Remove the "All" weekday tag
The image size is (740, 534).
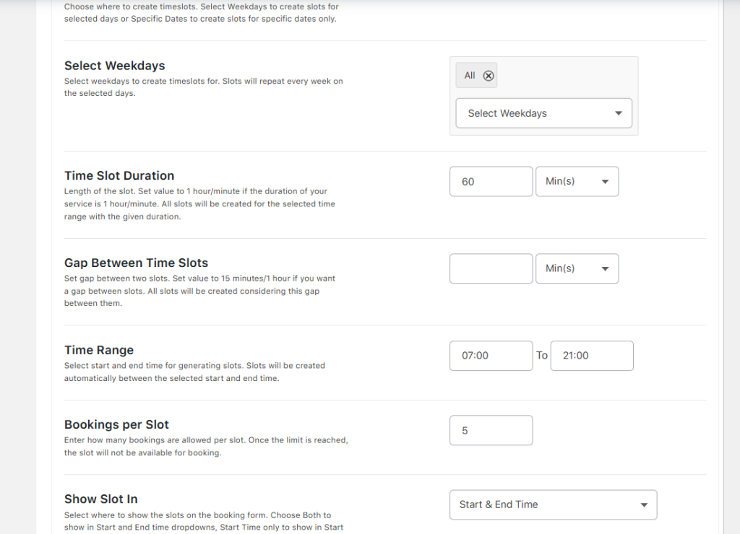click(x=489, y=76)
